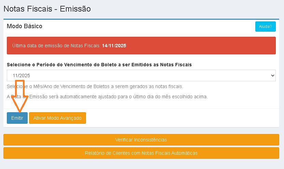Open Relatório de Clientes com Notas Fiscais Automáticas
This screenshot has width=284, height=169.
point(141,153)
